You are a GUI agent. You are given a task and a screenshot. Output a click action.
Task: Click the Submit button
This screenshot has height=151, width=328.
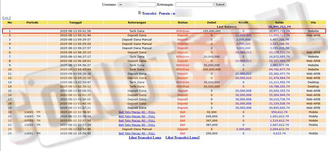[x=220, y=5]
